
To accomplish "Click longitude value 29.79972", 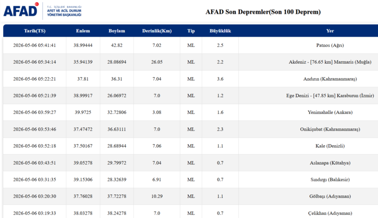I will pos(117,163).
